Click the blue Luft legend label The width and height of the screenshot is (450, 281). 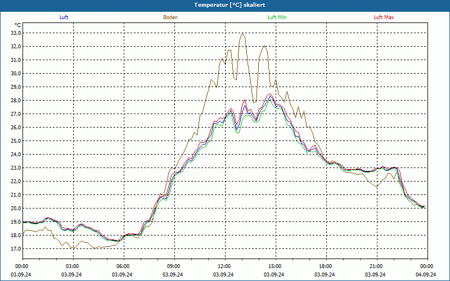[64, 17]
